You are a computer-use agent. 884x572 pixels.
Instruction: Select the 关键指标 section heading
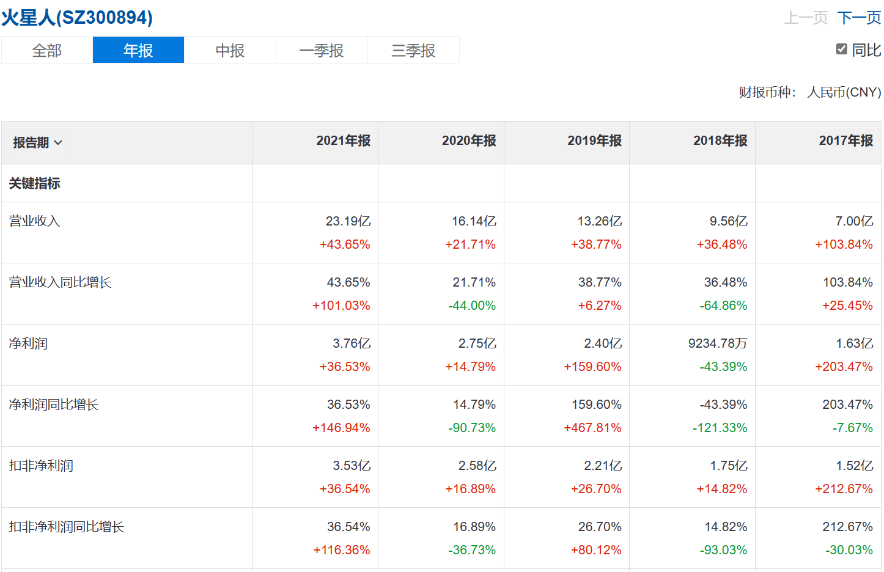[x=34, y=183]
